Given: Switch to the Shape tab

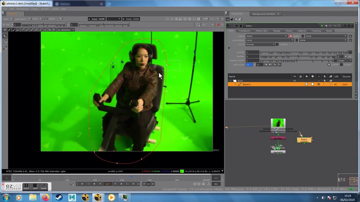Looking at the screenshot, I should coord(277,31).
